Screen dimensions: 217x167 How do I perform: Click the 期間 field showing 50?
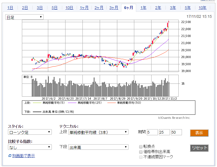tap(176, 133)
